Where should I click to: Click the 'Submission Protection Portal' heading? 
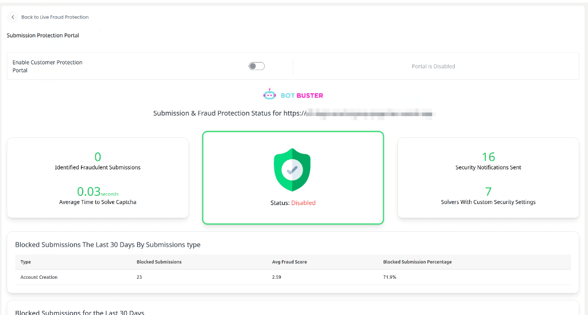click(x=42, y=35)
